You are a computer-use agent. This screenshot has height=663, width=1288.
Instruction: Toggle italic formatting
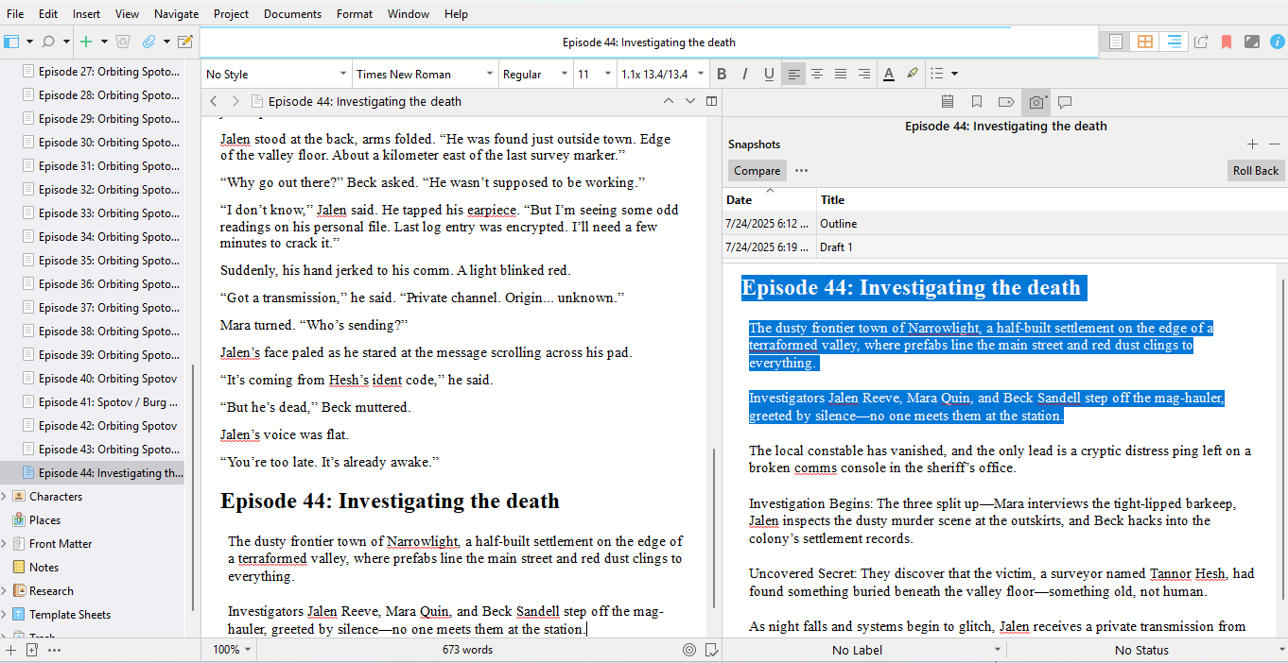point(745,74)
